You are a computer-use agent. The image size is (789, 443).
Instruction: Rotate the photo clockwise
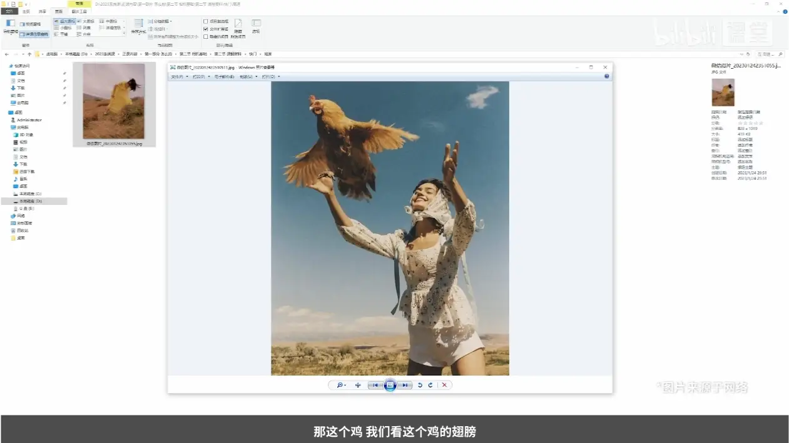click(430, 386)
